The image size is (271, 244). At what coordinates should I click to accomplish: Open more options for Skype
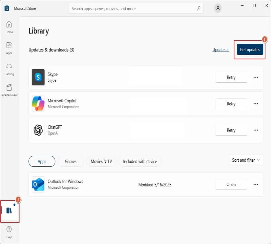[x=256, y=77]
